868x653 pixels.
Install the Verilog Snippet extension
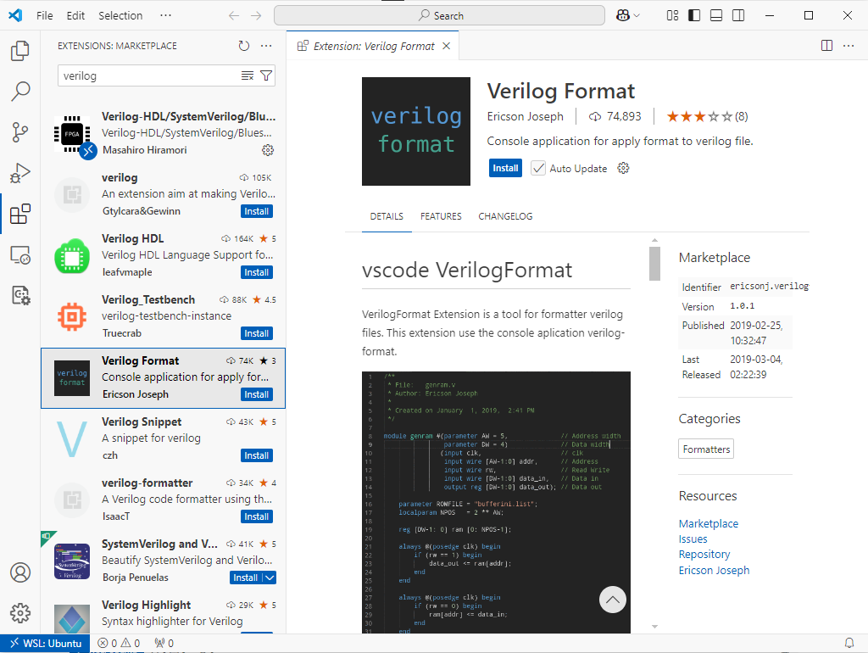click(x=257, y=455)
